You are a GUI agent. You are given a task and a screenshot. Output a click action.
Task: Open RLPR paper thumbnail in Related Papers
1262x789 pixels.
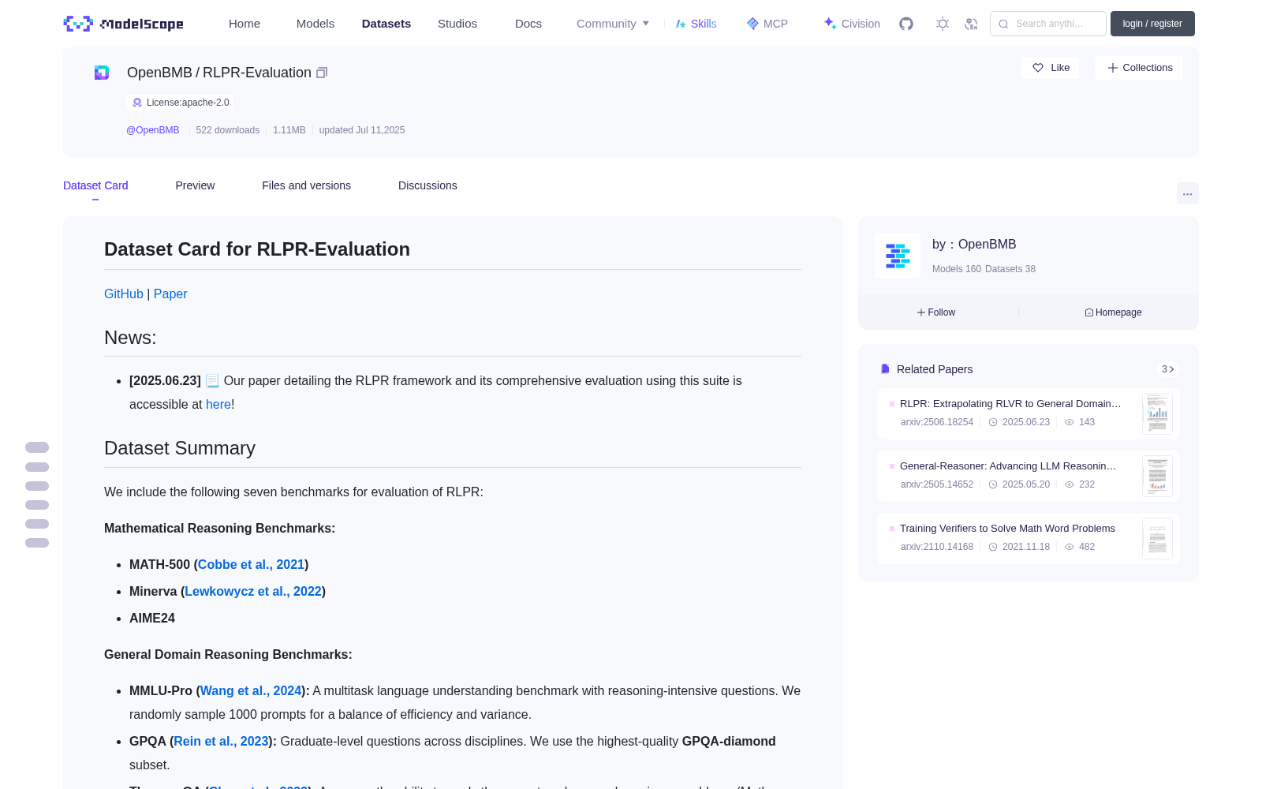point(1157,413)
